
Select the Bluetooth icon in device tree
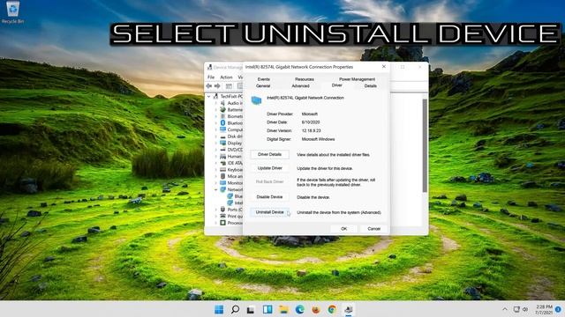tap(223, 123)
